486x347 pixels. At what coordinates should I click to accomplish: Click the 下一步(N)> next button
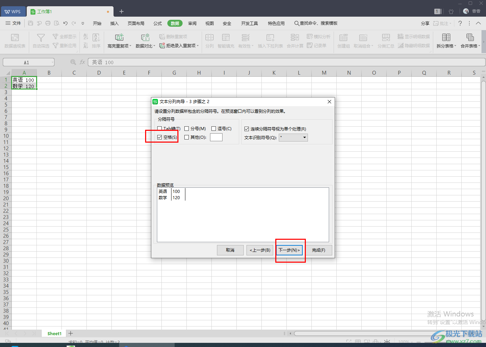(289, 250)
